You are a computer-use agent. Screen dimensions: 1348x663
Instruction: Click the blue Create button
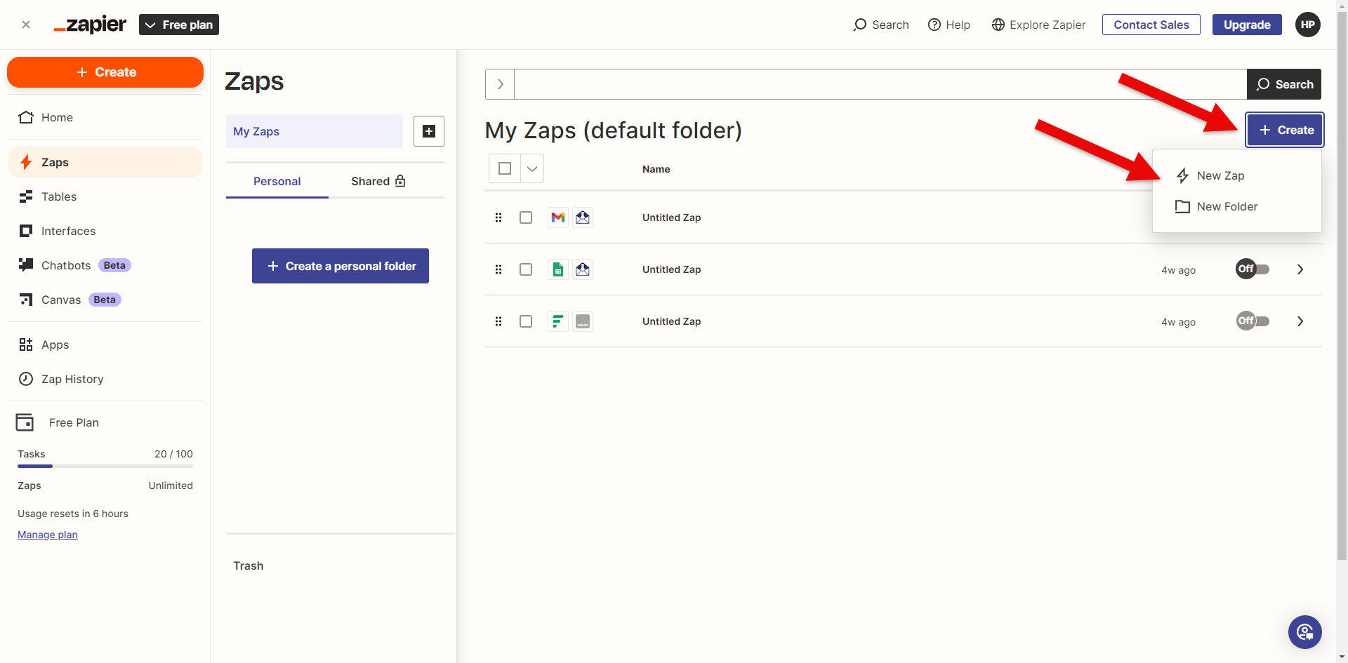(1285, 130)
